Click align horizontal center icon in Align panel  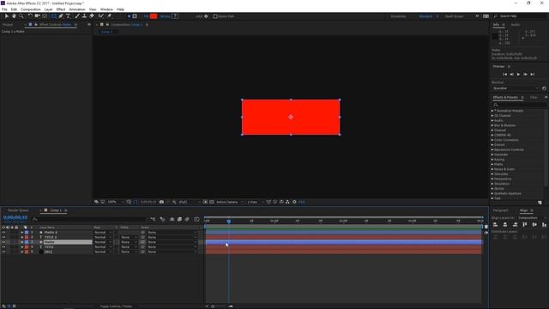click(x=505, y=225)
